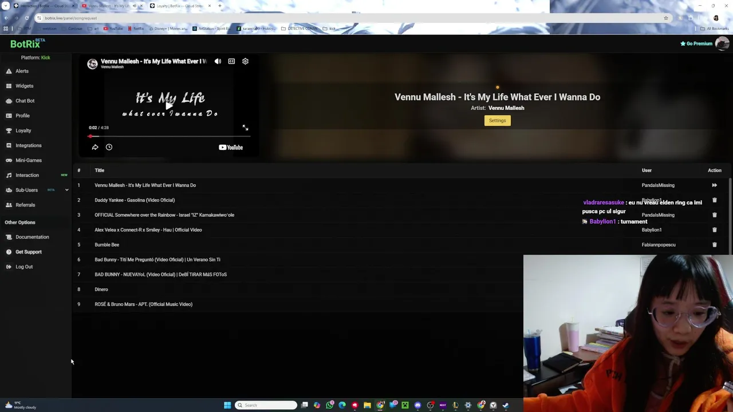Reload the page

(26, 18)
